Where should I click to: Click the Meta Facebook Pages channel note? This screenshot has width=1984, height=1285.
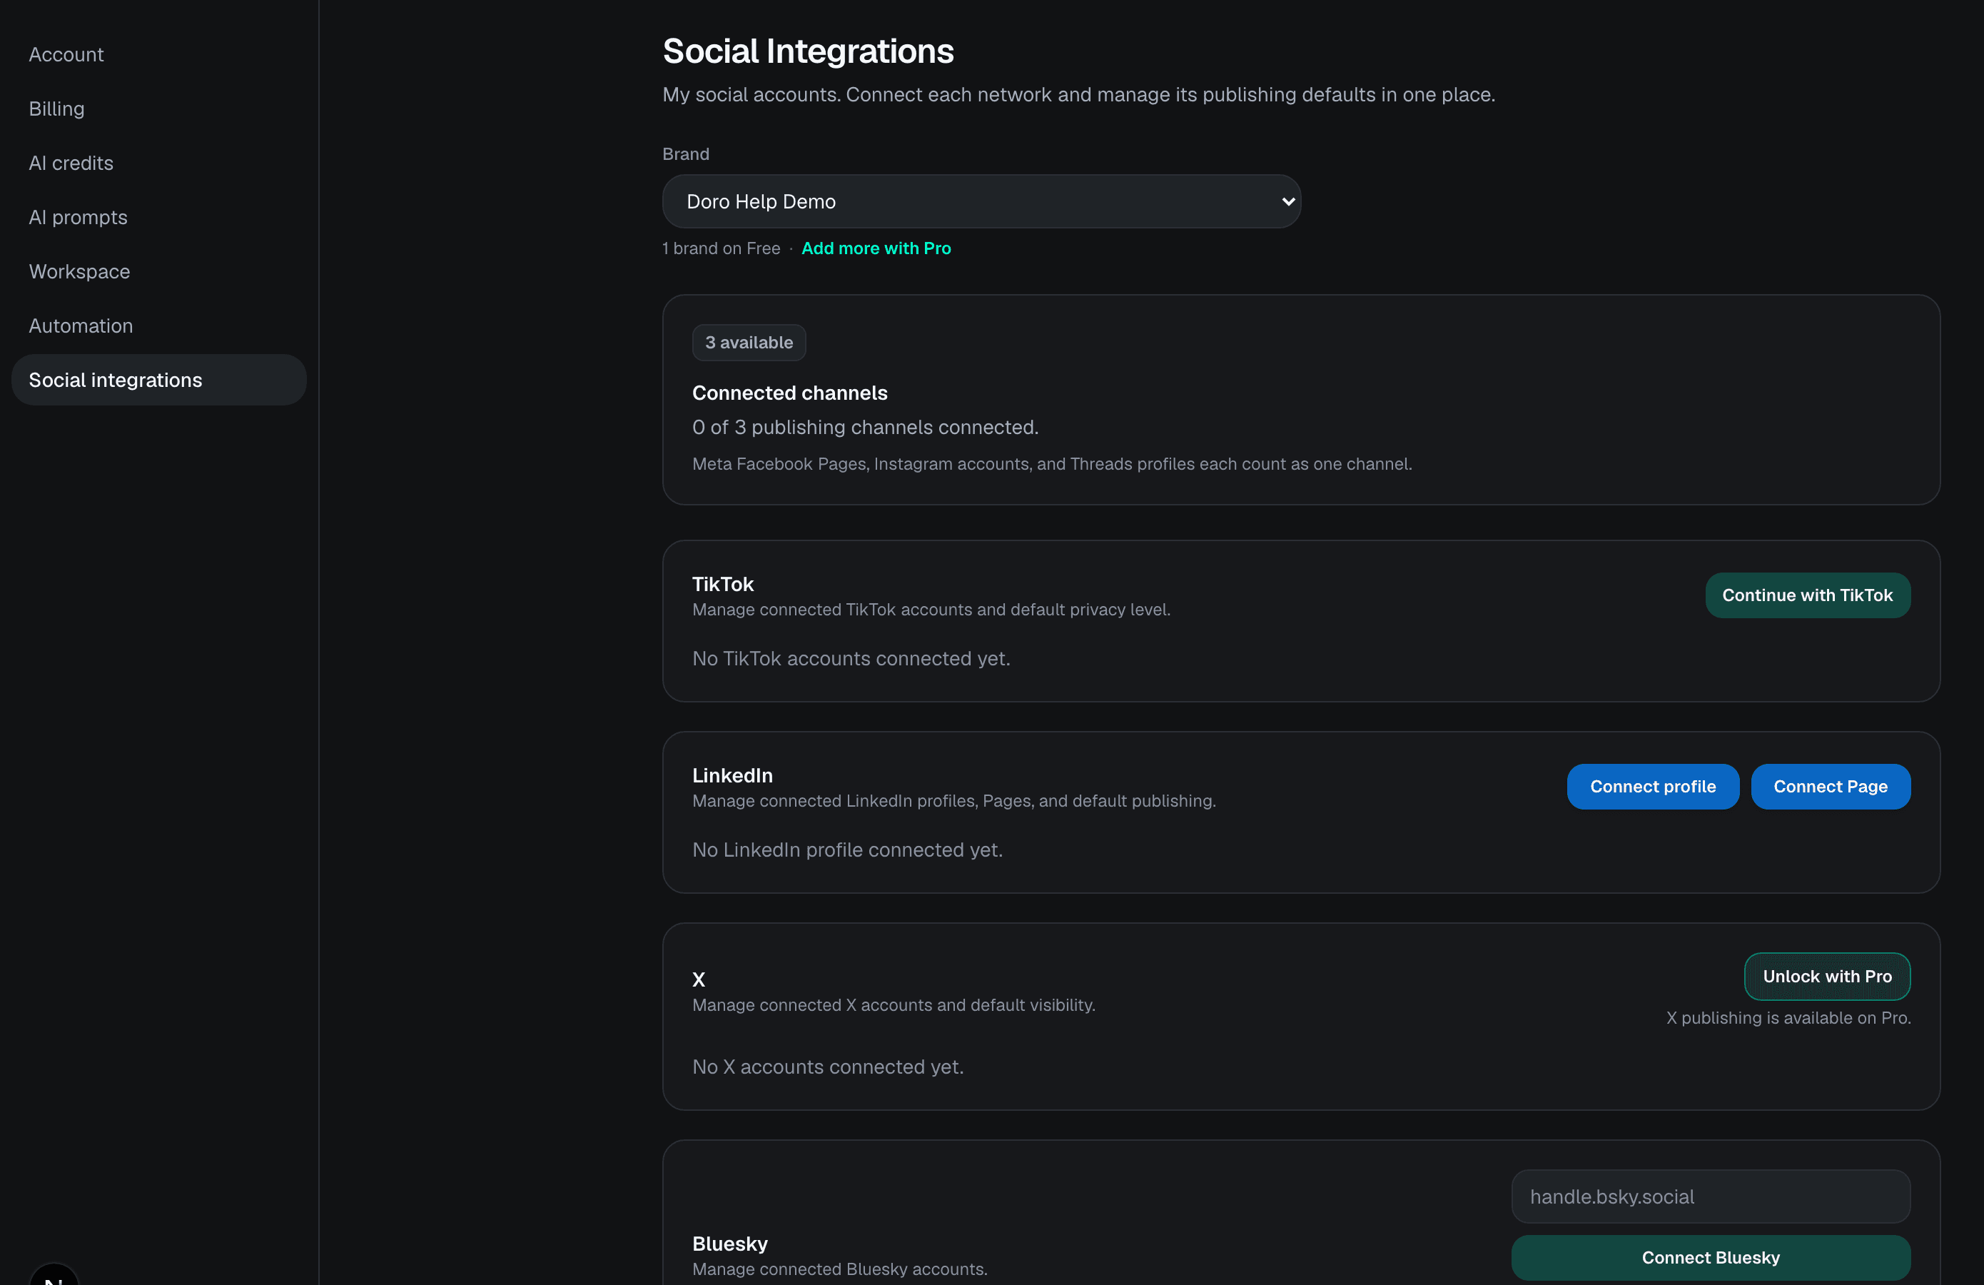[x=1052, y=463]
